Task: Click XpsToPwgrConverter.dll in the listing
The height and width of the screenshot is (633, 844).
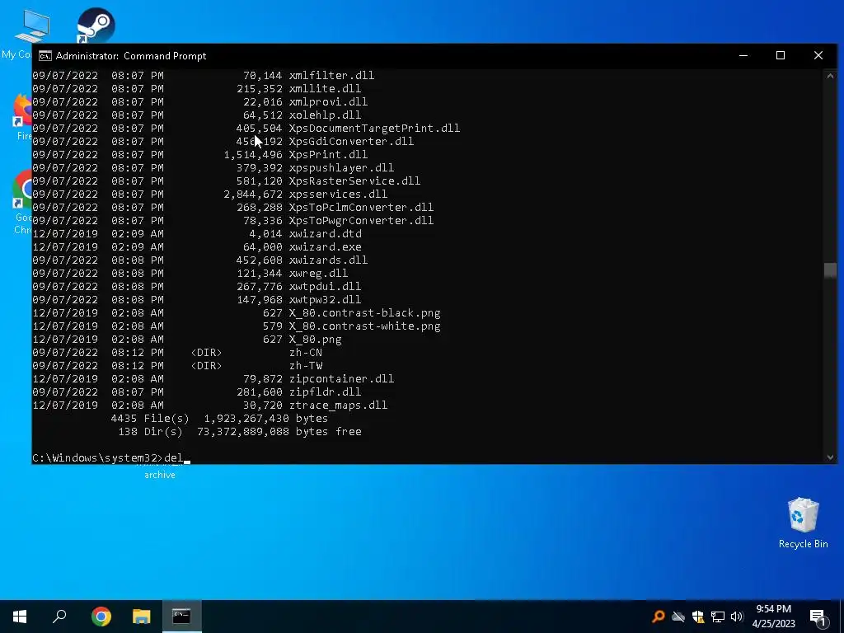Action: tap(361, 220)
